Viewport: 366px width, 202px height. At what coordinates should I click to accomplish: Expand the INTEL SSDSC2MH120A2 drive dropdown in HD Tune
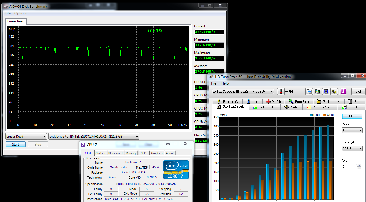point(243,91)
